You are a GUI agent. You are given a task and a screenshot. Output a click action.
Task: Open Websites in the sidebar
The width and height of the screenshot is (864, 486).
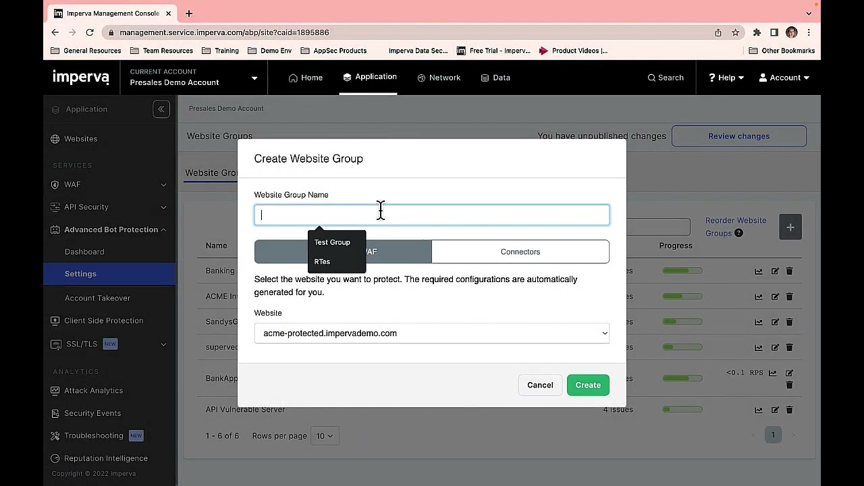pos(80,138)
